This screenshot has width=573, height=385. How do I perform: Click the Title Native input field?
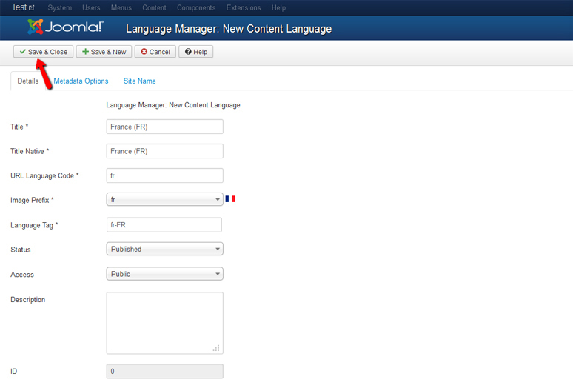[x=165, y=151]
